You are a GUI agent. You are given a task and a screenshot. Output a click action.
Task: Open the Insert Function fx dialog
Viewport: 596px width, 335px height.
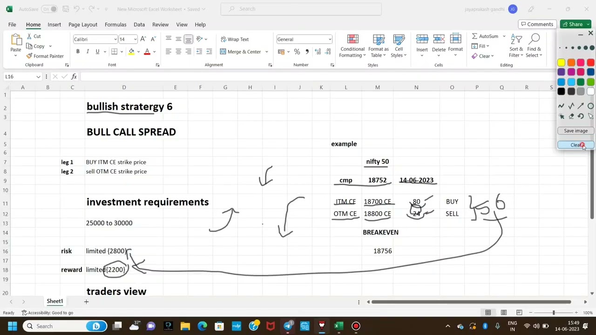tap(74, 76)
